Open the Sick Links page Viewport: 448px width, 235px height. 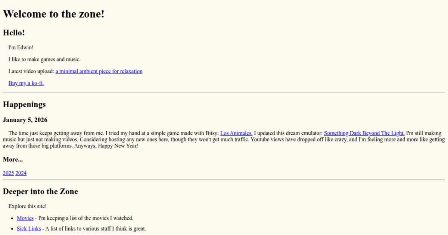(29, 229)
